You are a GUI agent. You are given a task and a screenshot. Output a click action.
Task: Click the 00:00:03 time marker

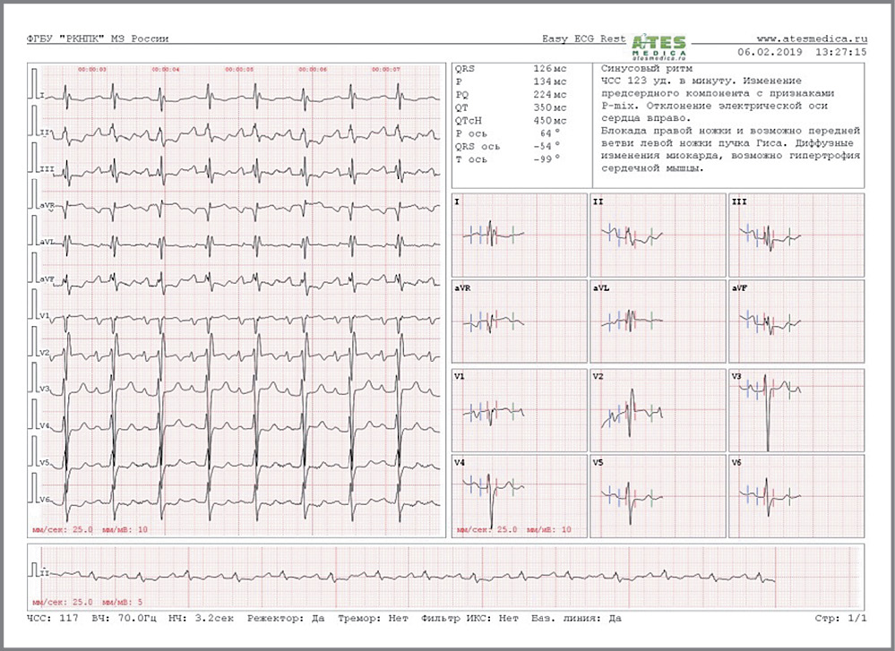pos(92,70)
